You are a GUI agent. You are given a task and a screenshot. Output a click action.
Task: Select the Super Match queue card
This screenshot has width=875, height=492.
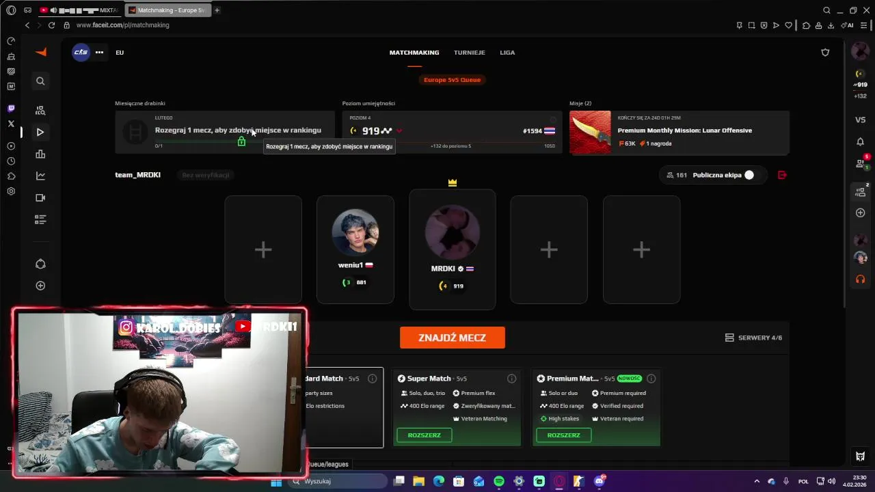pos(457,407)
